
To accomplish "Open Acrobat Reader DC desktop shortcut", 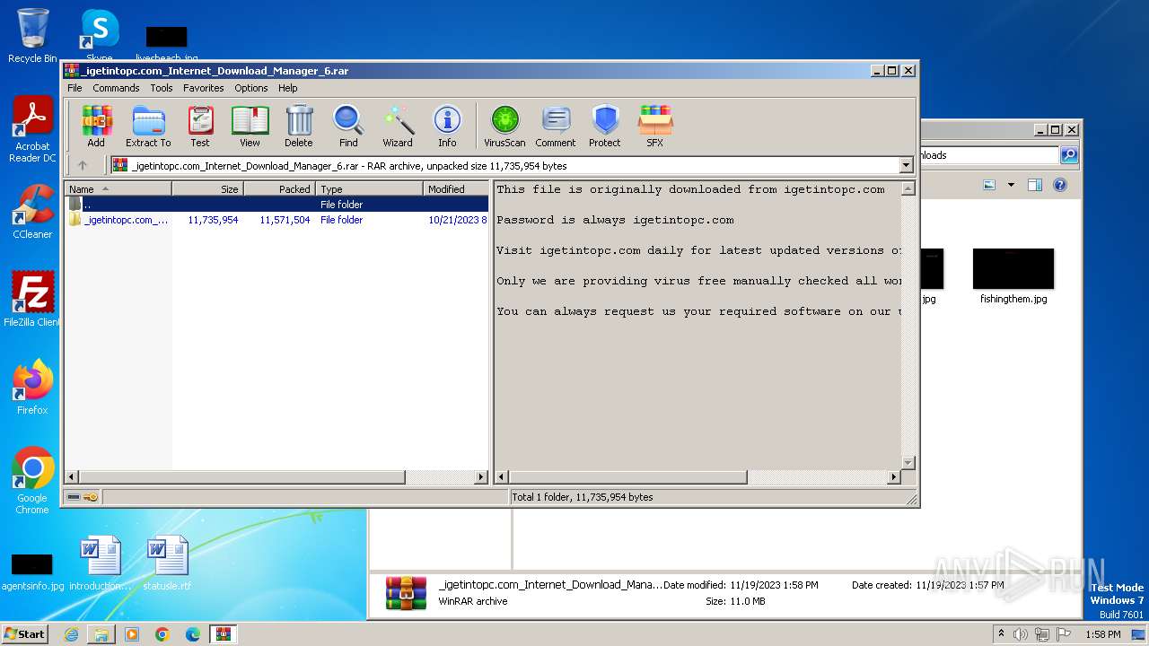I will [x=32, y=130].
